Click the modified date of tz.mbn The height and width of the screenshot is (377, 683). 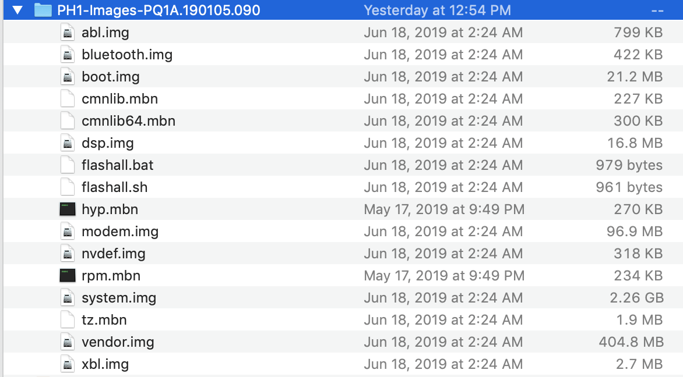(x=443, y=320)
